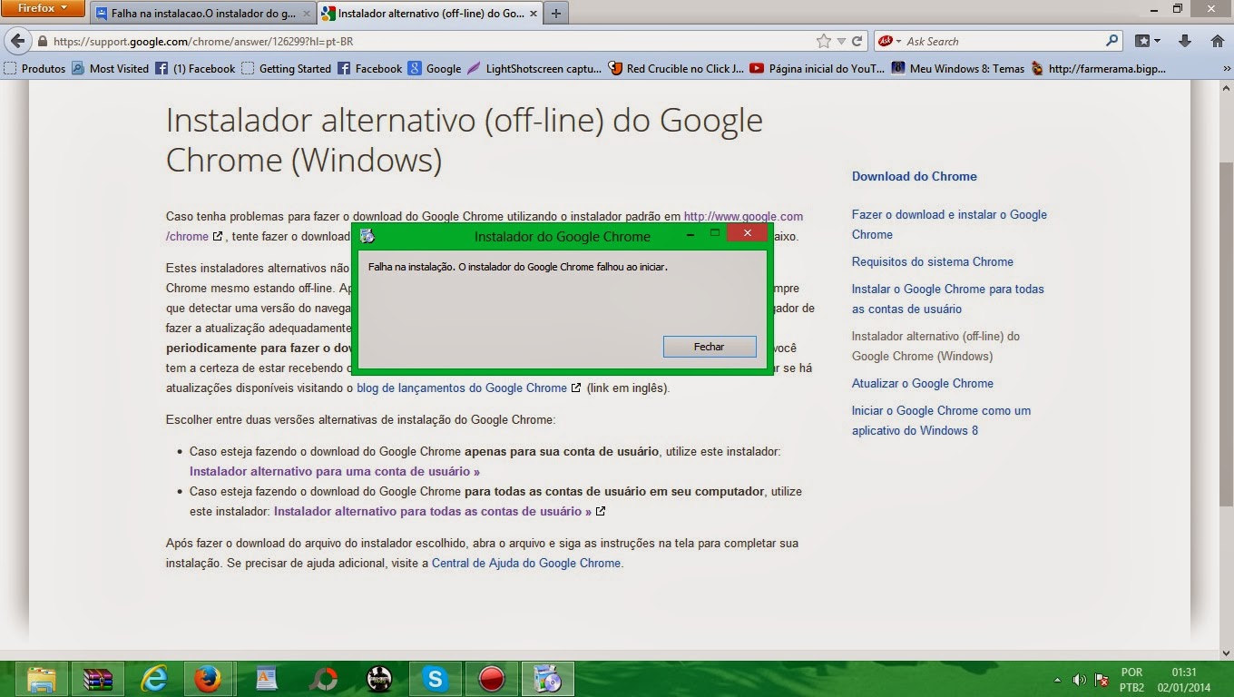Open 'Fazer o download e instalar' sidebar link
This screenshot has width=1234, height=697.
point(949,224)
